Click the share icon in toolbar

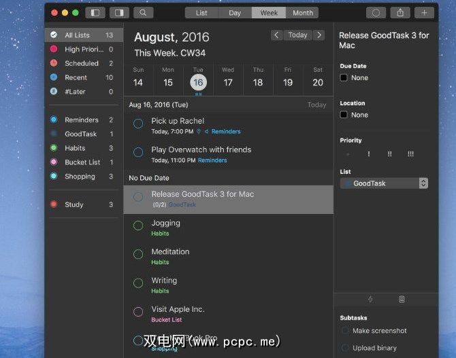(400, 12)
